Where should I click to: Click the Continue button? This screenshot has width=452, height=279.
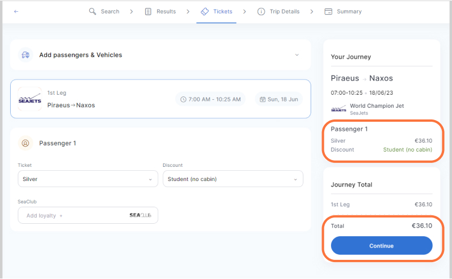coord(381,246)
